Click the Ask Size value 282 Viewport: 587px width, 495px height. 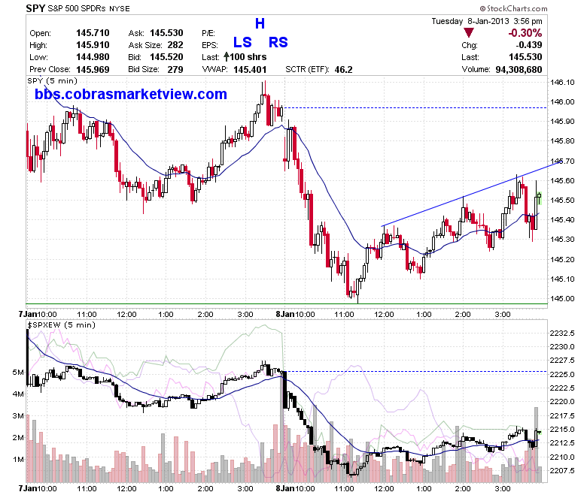tap(175, 45)
